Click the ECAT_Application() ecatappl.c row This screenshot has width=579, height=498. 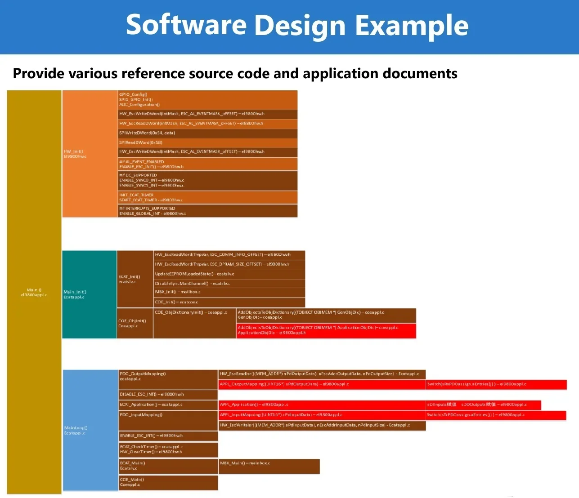pos(168,405)
